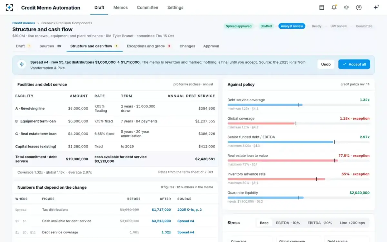Click the $1,237,555 annual debt service value

point(205,121)
